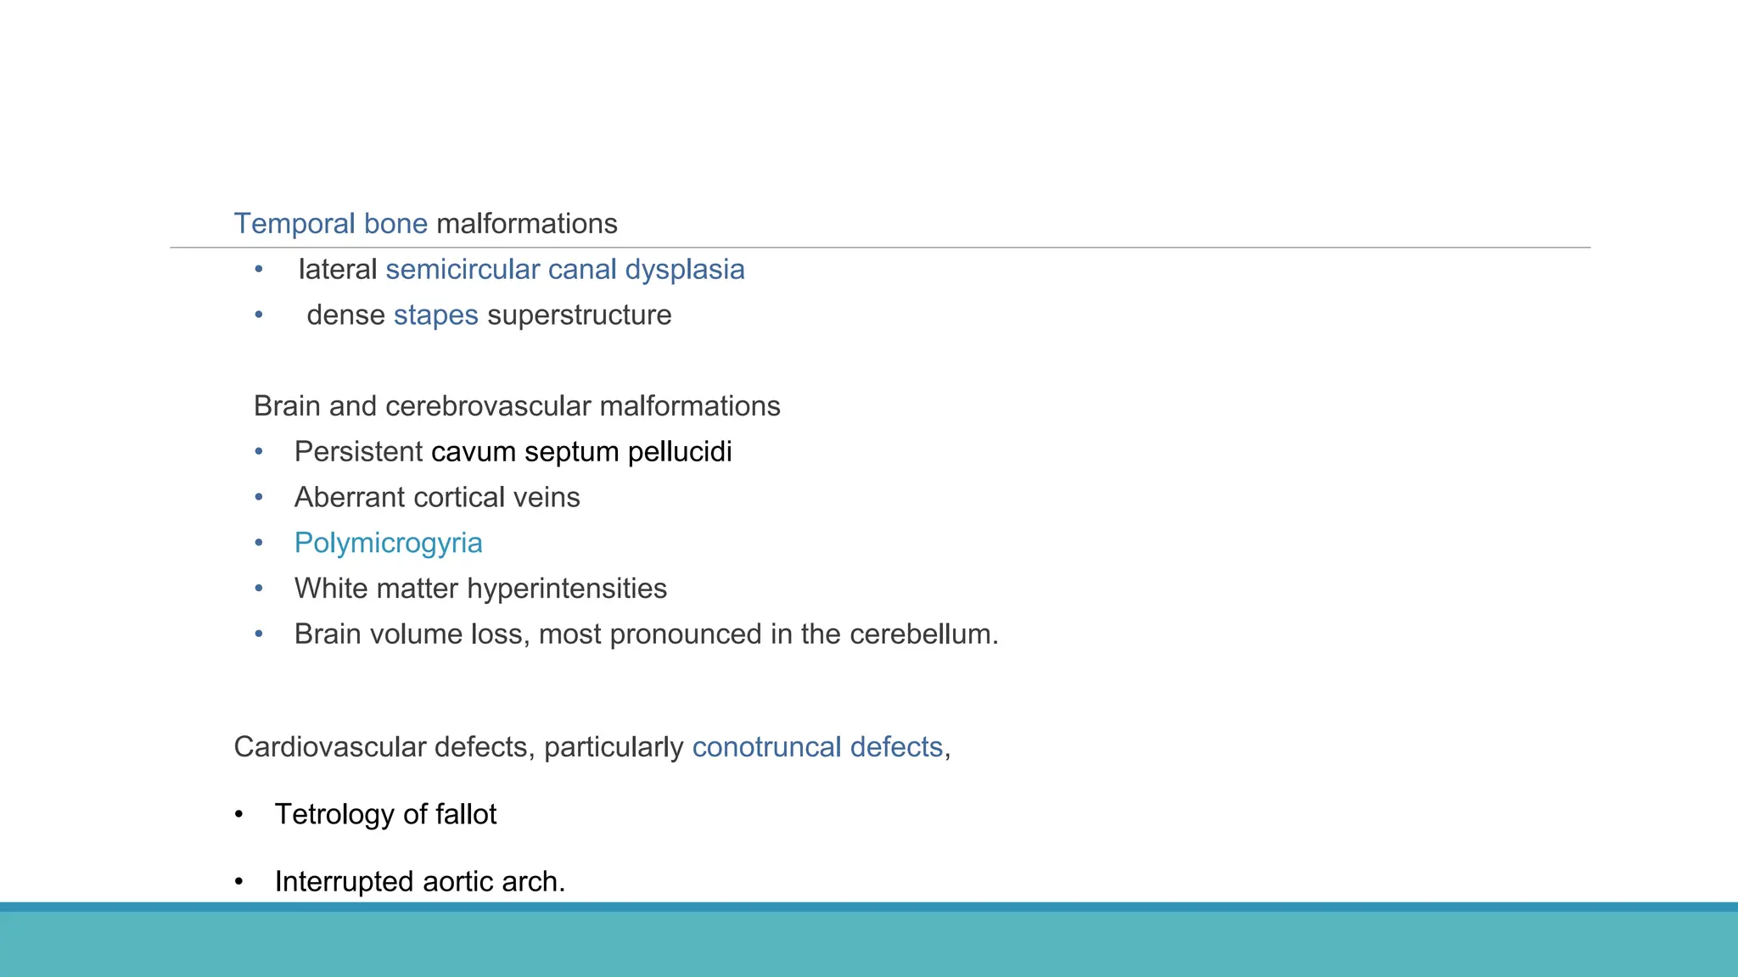Viewport: 1738px width, 977px height.
Task: Click the word malformations after Temporal bone
Action: [x=526, y=224]
